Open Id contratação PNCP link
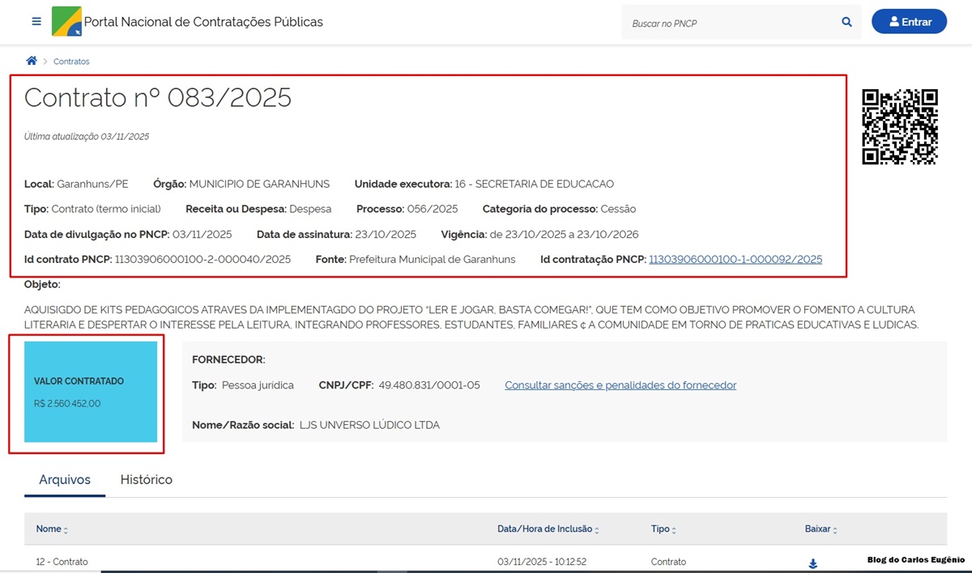 pos(735,259)
